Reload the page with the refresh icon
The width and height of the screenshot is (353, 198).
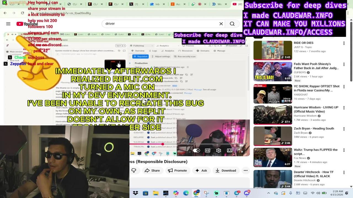(x=23, y=13)
